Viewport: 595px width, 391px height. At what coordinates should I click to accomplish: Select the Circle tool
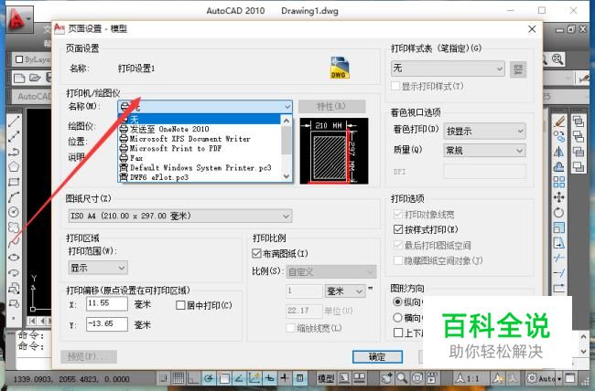pyautogui.click(x=14, y=212)
